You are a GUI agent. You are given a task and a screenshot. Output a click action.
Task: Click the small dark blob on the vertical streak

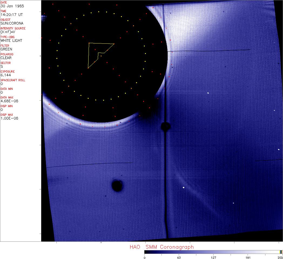point(165,126)
